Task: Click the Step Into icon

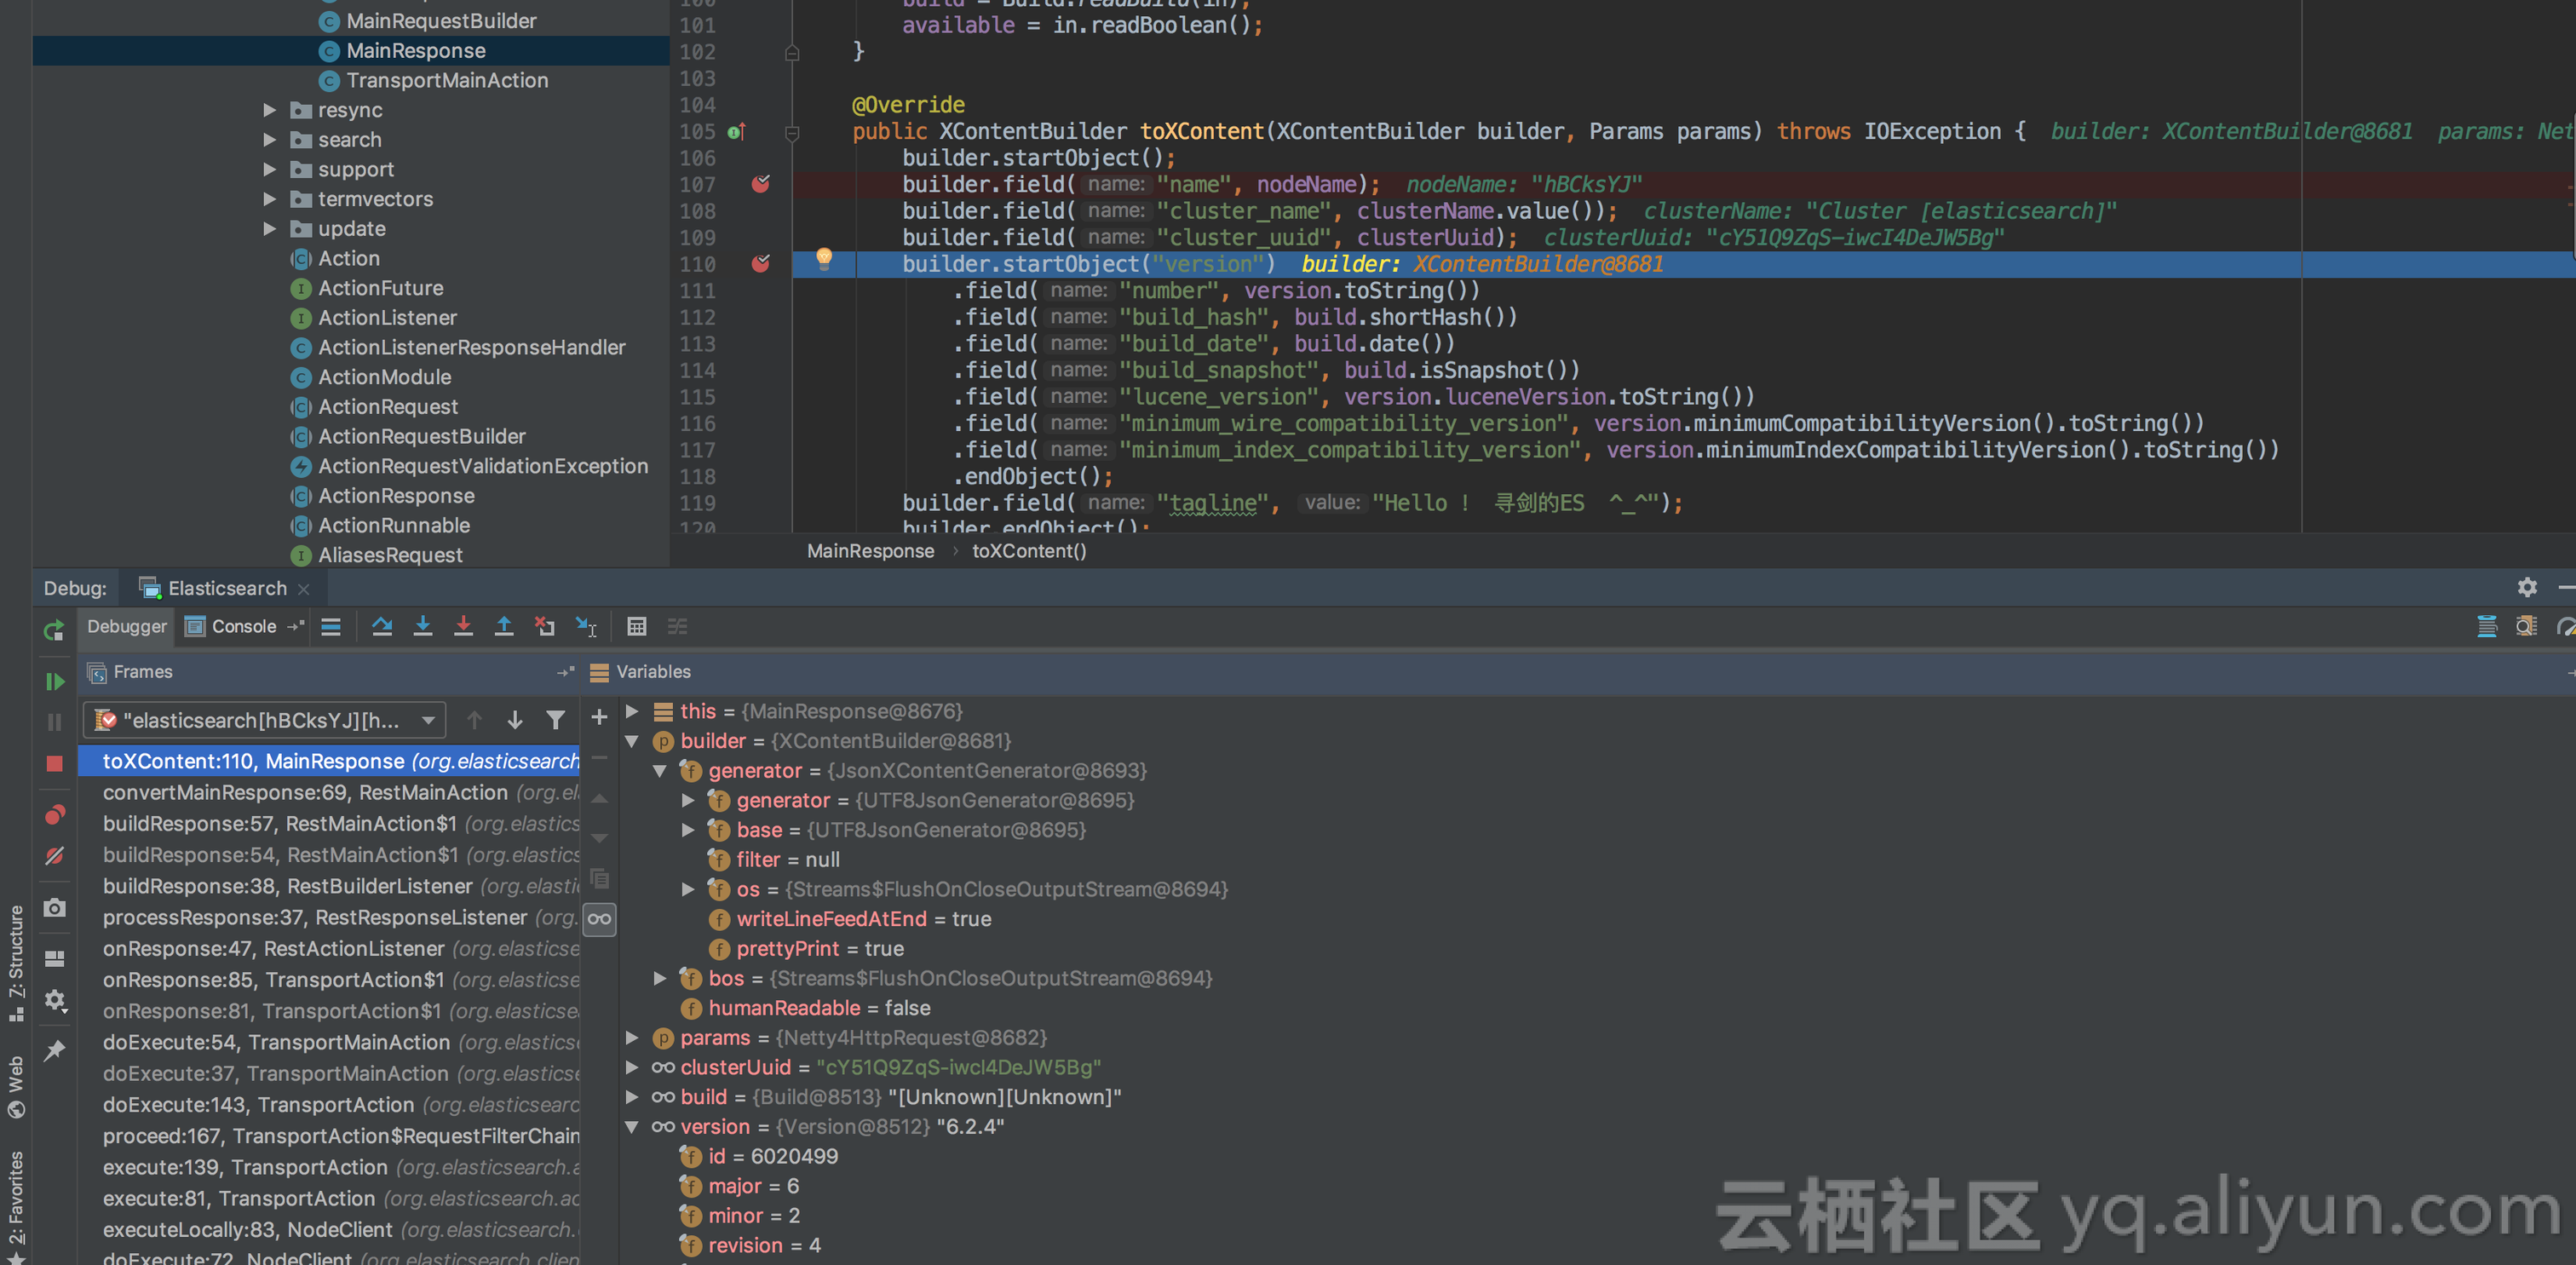Action: point(423,626)
